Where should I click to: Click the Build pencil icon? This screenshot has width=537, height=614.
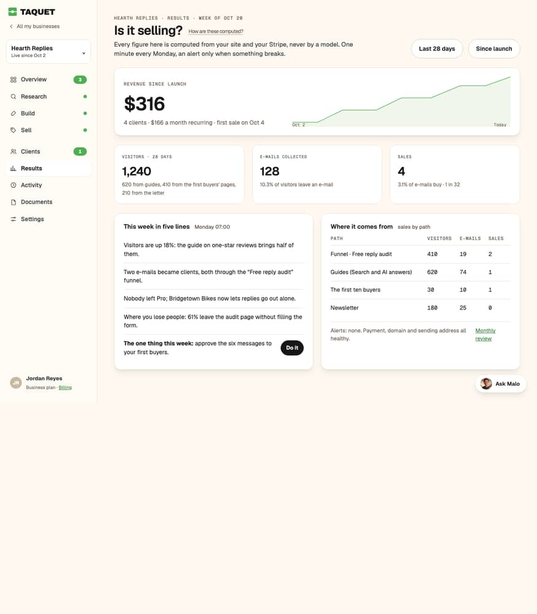[14, 113]
